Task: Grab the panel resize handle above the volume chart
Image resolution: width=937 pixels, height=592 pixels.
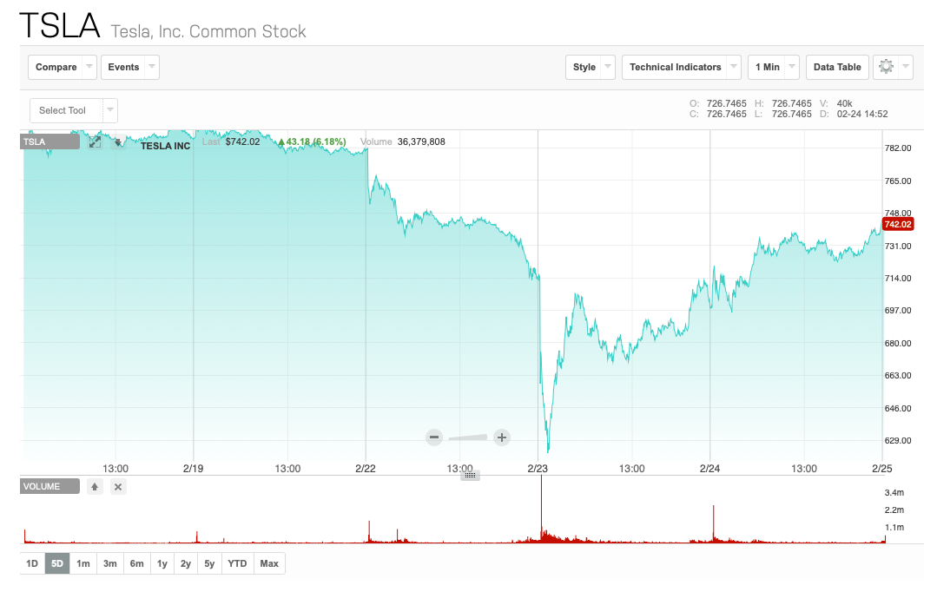Action: (470, 475)
